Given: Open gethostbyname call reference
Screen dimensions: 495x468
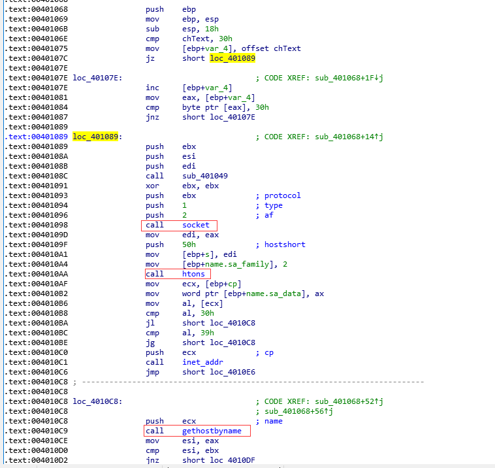Looking at the screenshot, I should tap(212, 431).
